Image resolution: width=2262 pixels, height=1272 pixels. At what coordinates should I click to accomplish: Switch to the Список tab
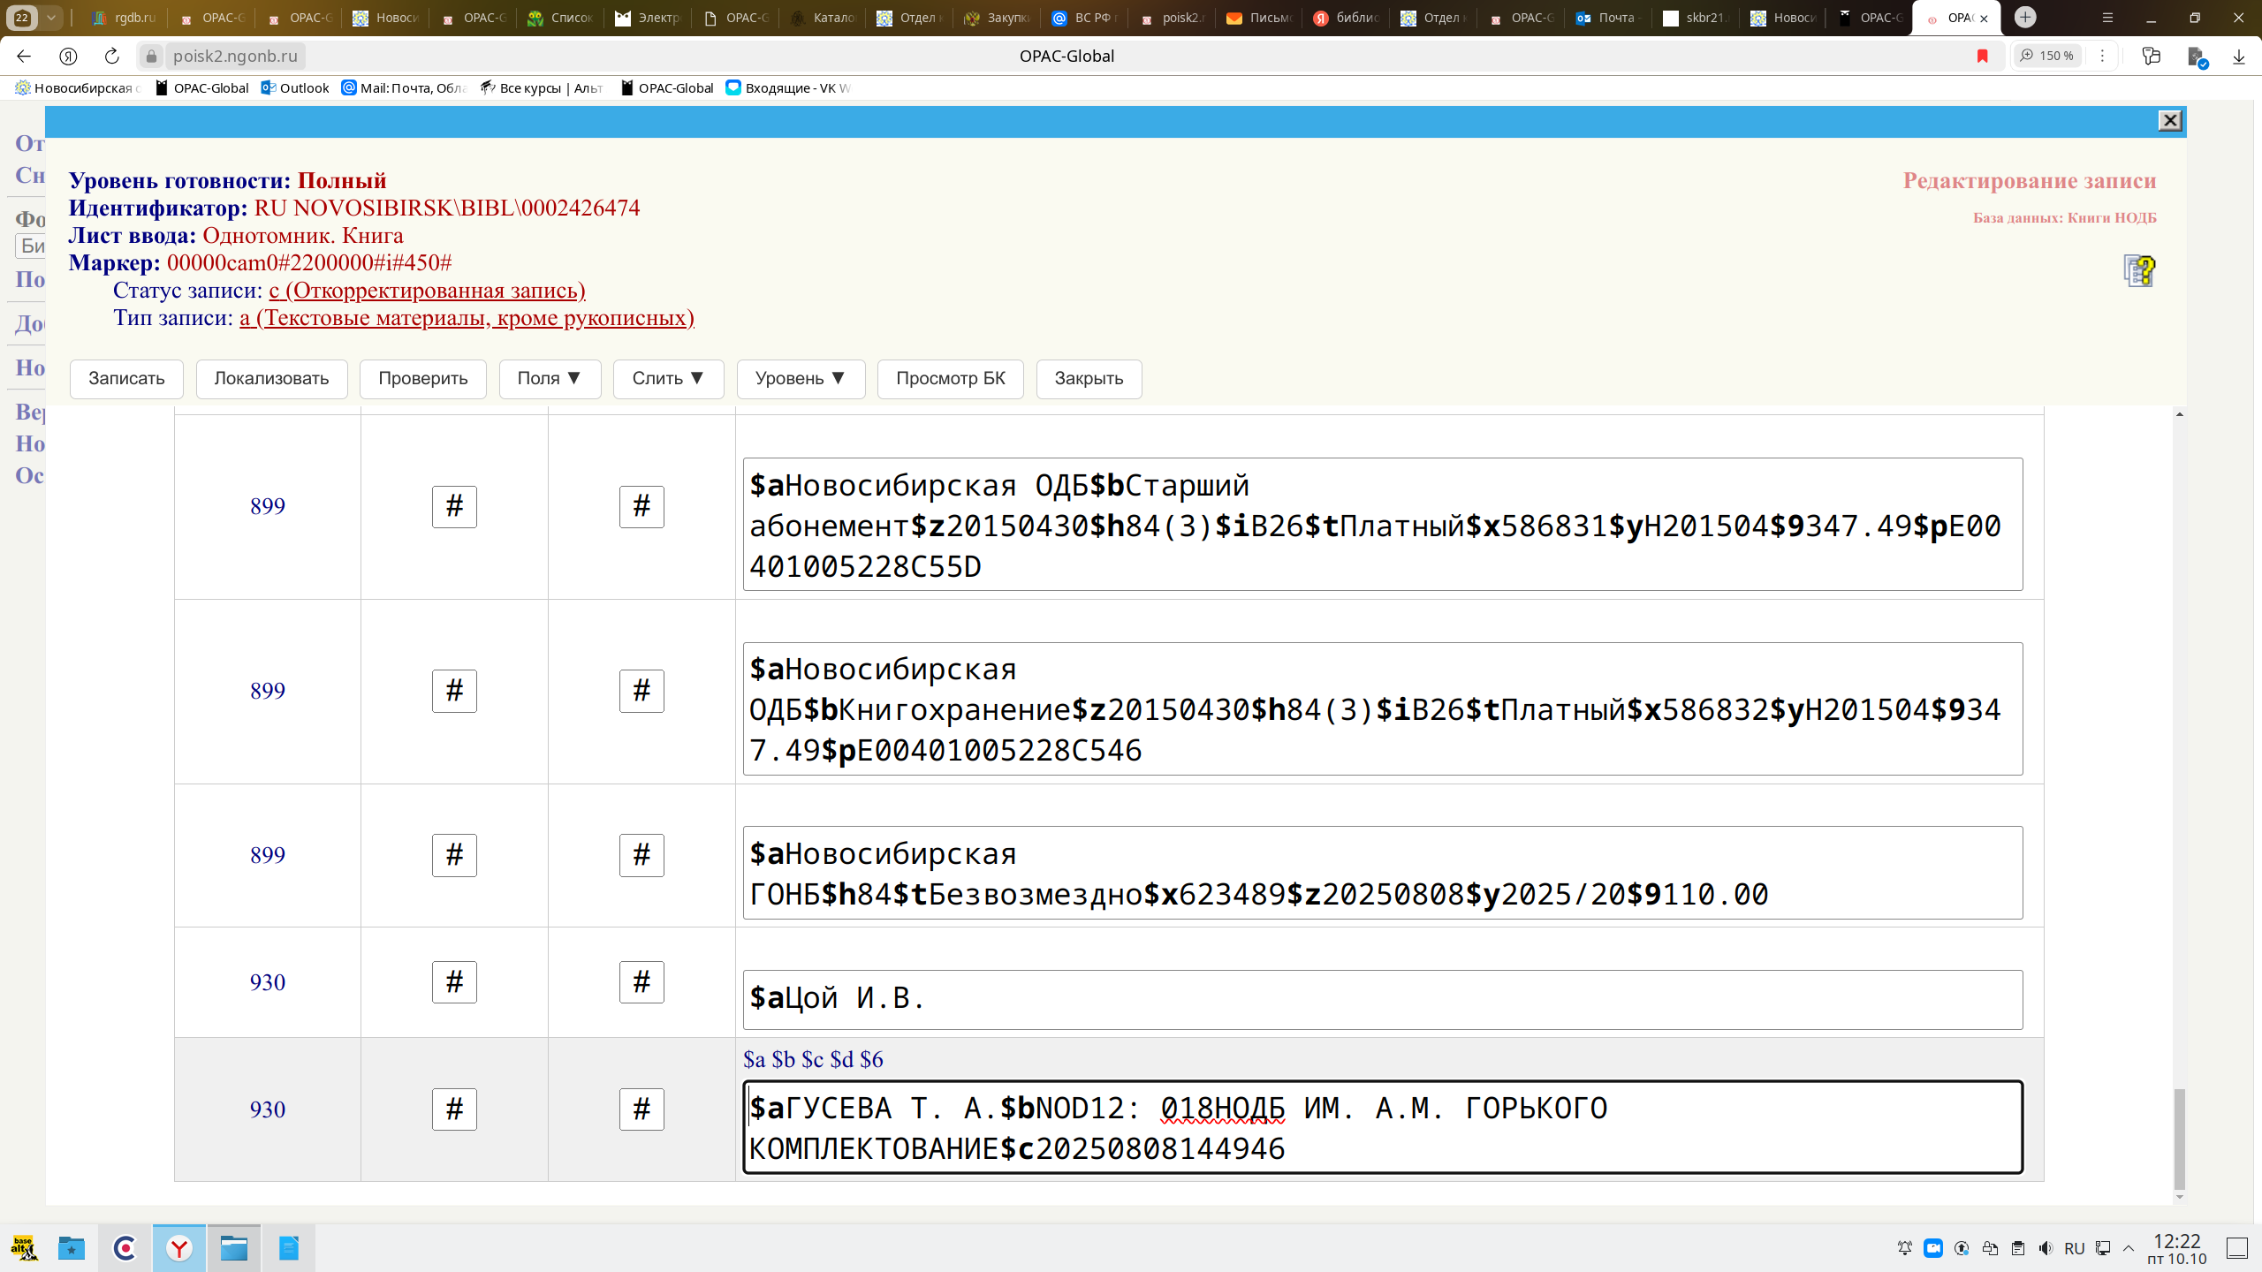click(560, 18)
